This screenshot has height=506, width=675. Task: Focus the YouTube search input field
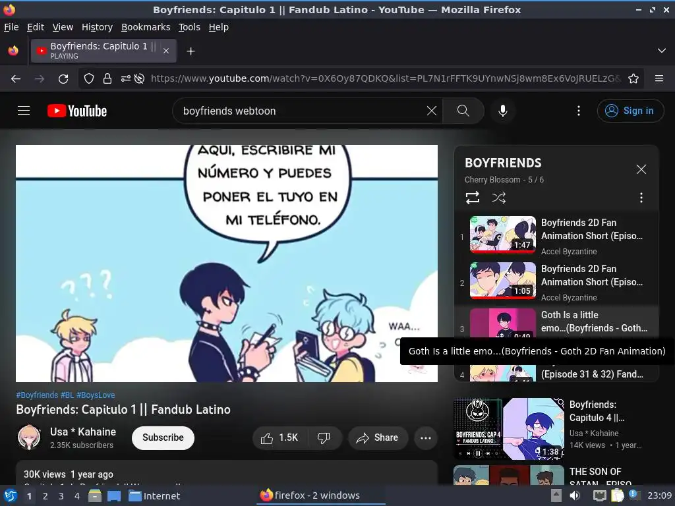point(301,111)
